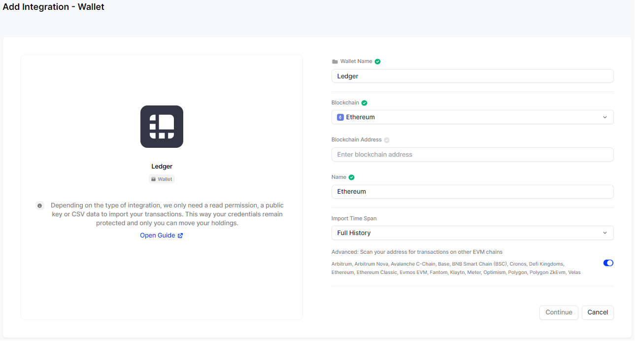The width and height of the screenshot is (635, 341).
Task: Click the Name field containing Ethereum
Action: [472, 192]
